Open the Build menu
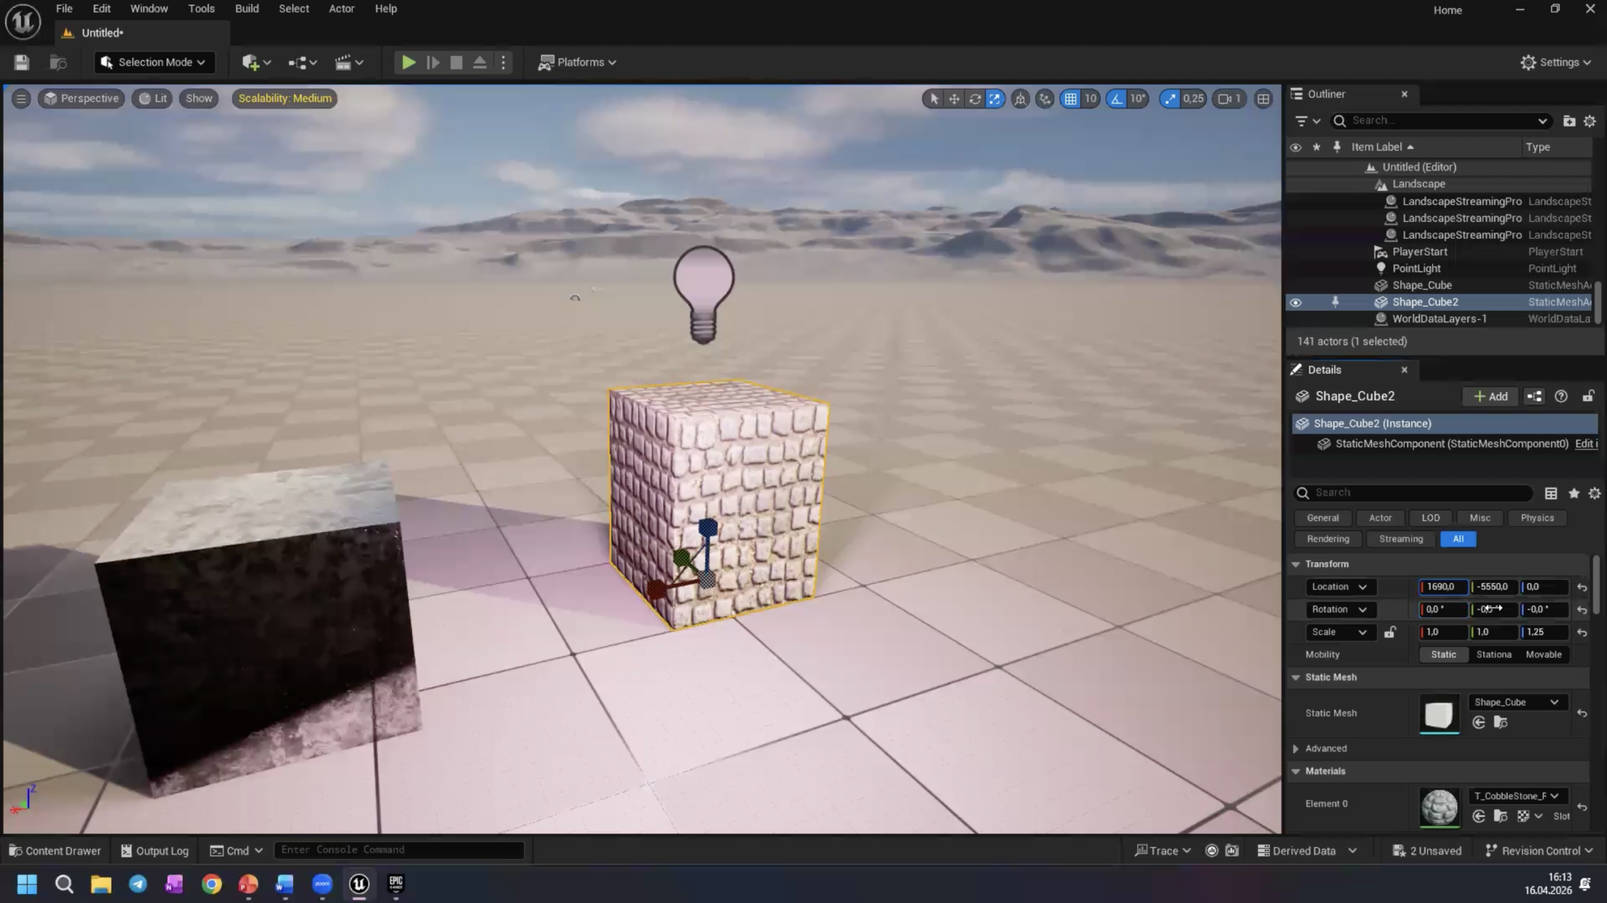 coord(247,9)
